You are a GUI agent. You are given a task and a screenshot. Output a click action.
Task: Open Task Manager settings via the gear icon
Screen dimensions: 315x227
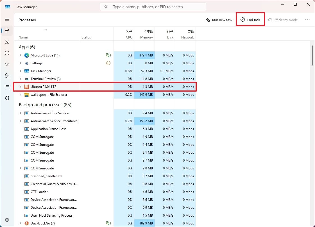coord(7,220)
